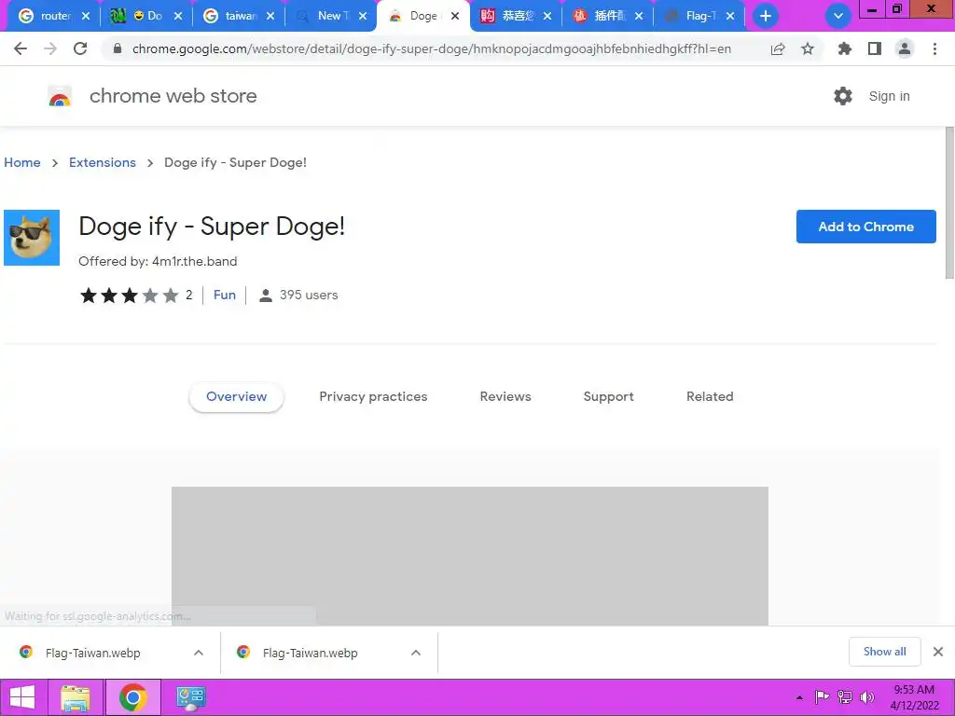Image resolution: width=955 pixels, height=716 pixels.
Task: Click the browser forward arrow
Action: 50,48
